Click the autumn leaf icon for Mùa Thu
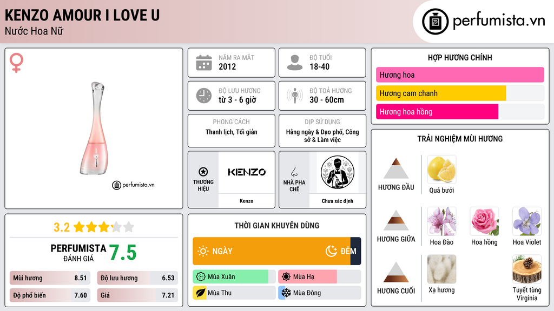Screen dimensions: 554x311 [200, 293]
